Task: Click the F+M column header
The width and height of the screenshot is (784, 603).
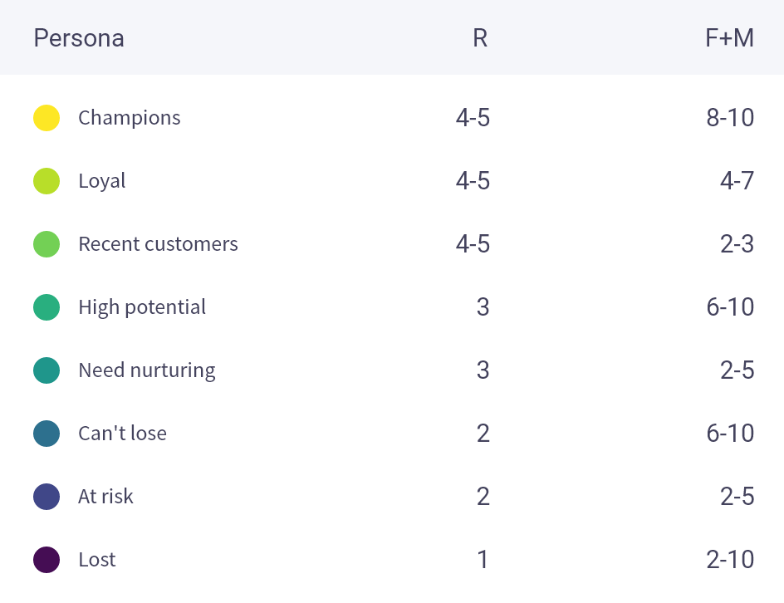Action: (729, 38)
